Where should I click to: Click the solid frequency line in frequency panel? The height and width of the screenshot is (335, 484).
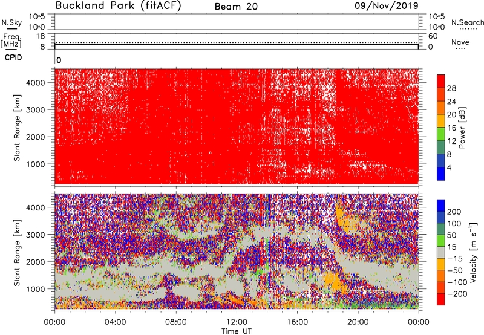coord(237,44)
